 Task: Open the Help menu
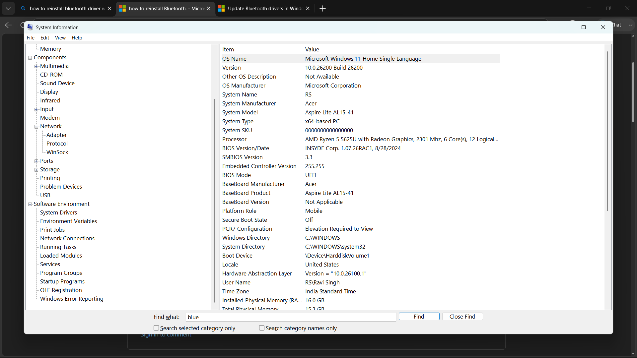click(x=77, y=37)
